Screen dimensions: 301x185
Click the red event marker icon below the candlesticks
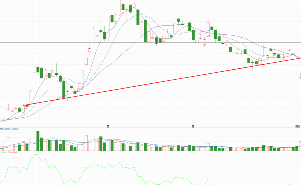[x=108, y=126]
